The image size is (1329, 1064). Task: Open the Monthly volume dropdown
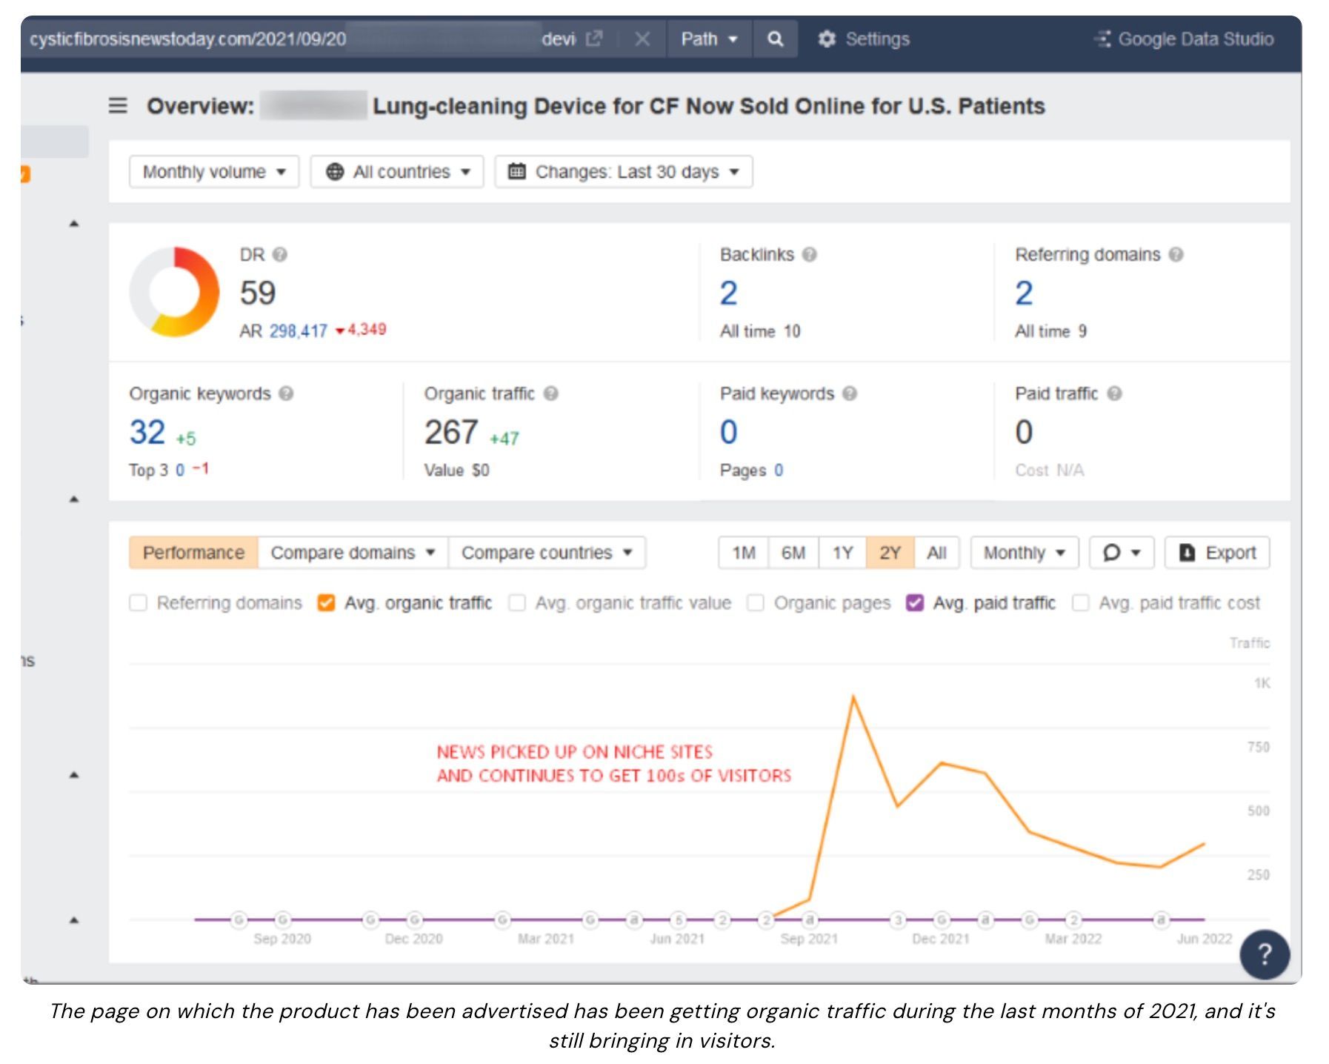coord(213,172)
